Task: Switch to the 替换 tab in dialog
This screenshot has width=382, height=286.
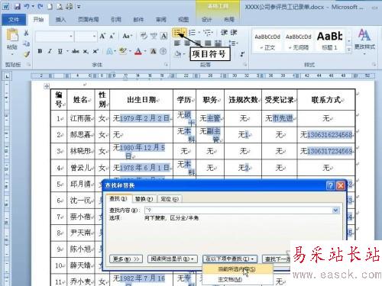Action: pos(144,199)
